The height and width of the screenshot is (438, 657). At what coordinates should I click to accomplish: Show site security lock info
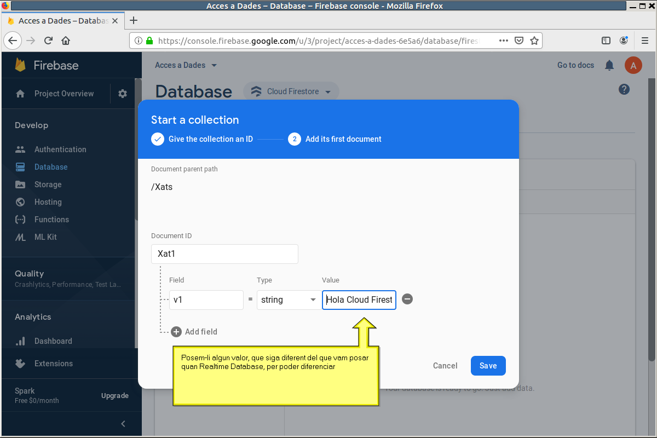coord(149,41)
